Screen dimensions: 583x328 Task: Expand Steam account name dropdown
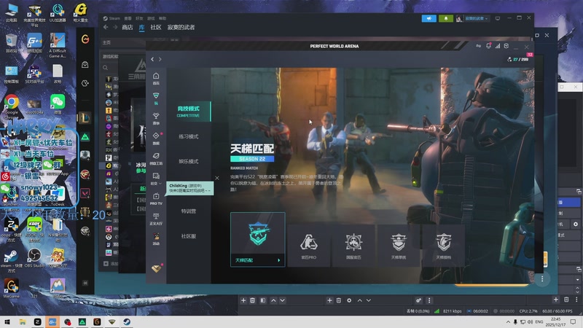tap(477, 18)
